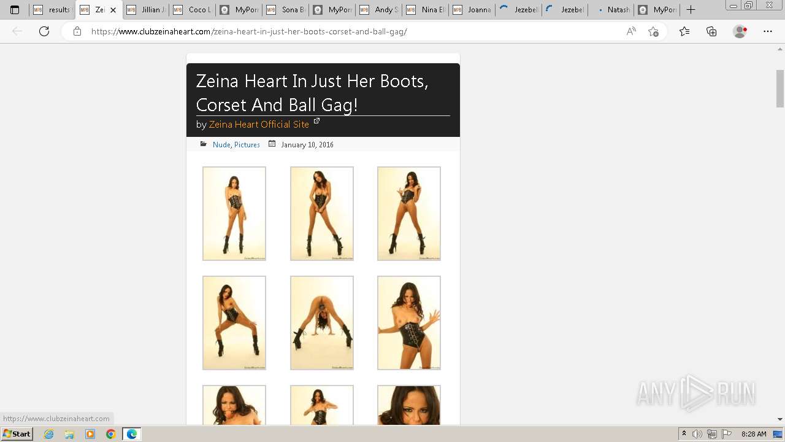Activate the Read aloud icon in address bar
Viewport: 785px width, 442px height.
tap(631, 31)
